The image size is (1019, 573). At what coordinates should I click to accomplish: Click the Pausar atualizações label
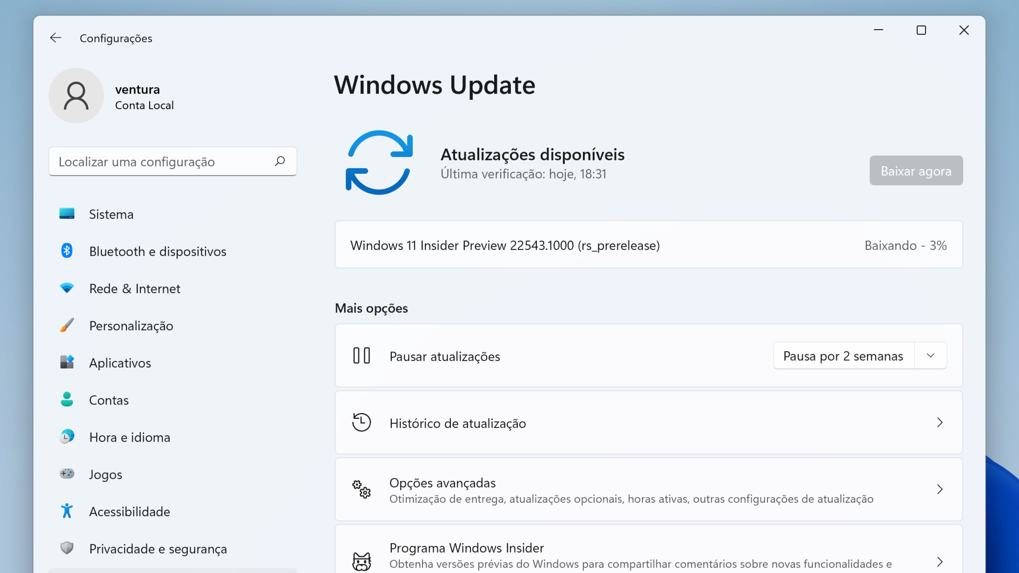point(445,356)
